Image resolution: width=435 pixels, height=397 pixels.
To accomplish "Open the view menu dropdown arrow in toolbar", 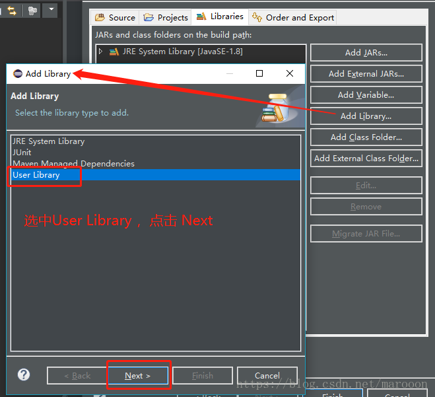I will tap(51, 9).
